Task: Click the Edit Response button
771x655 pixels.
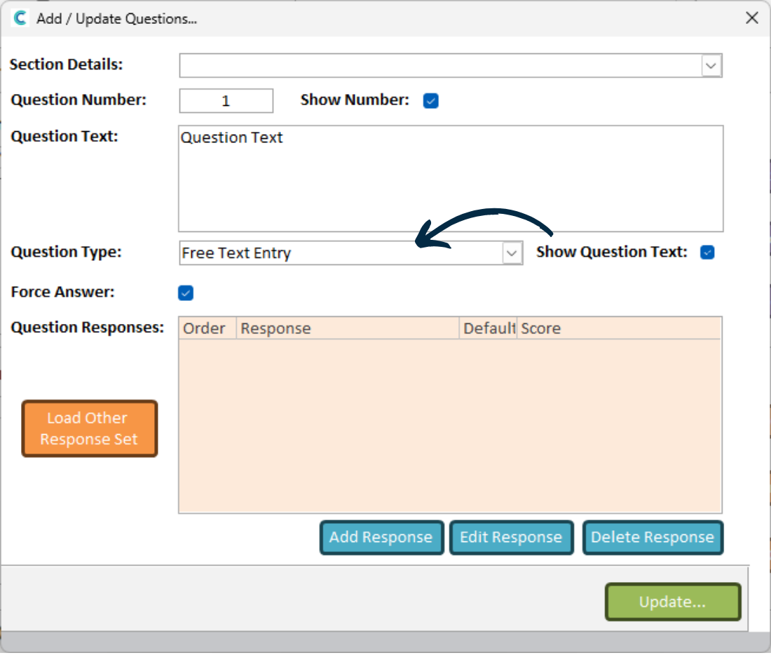Action: pyautogui.click(x=512, y=538)
